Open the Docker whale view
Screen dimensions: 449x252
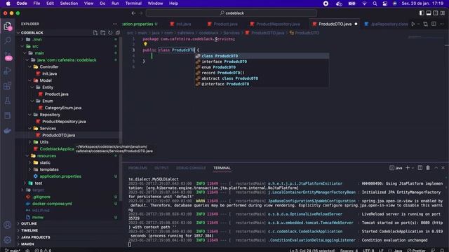tap(8, 131)
